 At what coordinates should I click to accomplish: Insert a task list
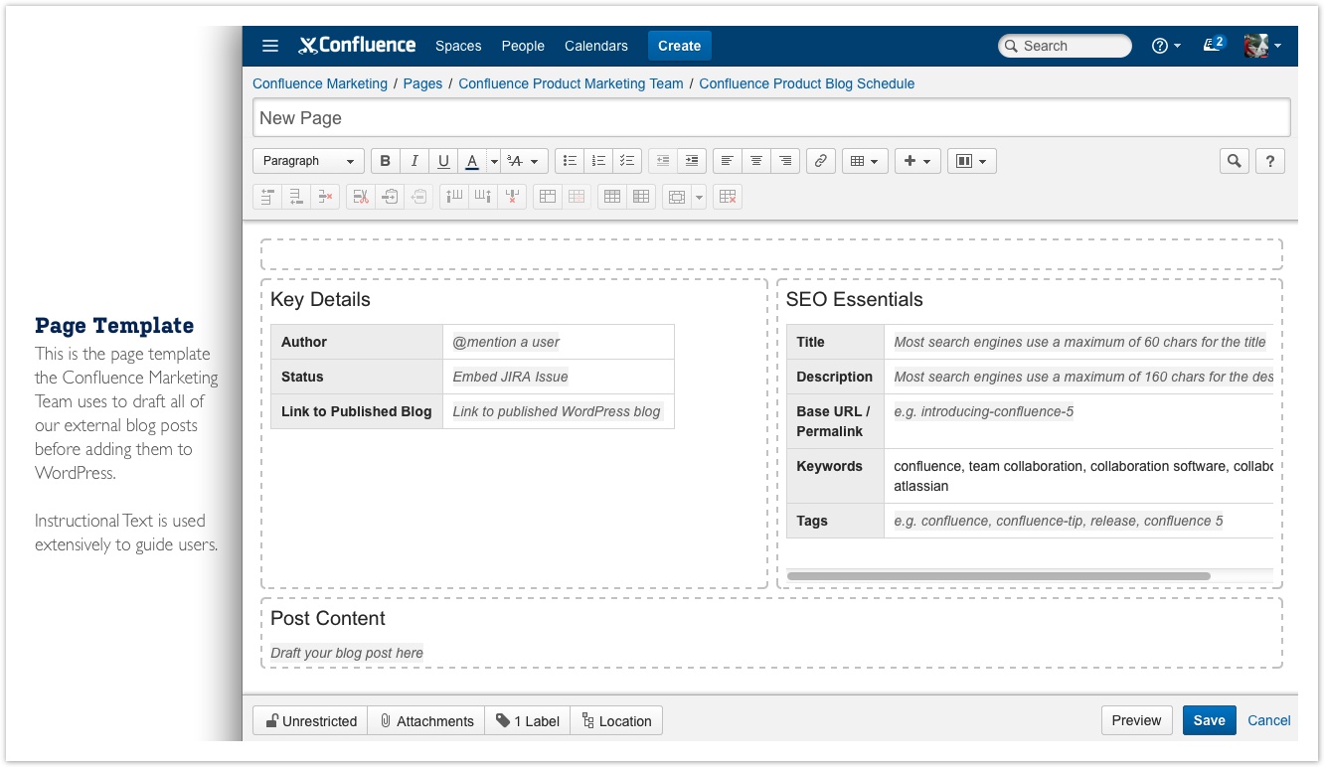(627, 161)
